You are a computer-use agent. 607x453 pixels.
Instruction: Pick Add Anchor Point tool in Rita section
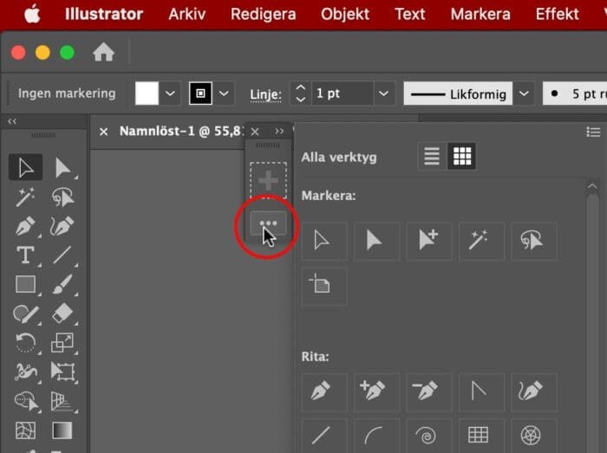[376, 392]
